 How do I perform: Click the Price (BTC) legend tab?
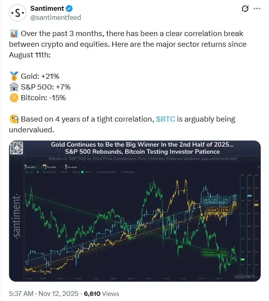(x=31, y=167)
